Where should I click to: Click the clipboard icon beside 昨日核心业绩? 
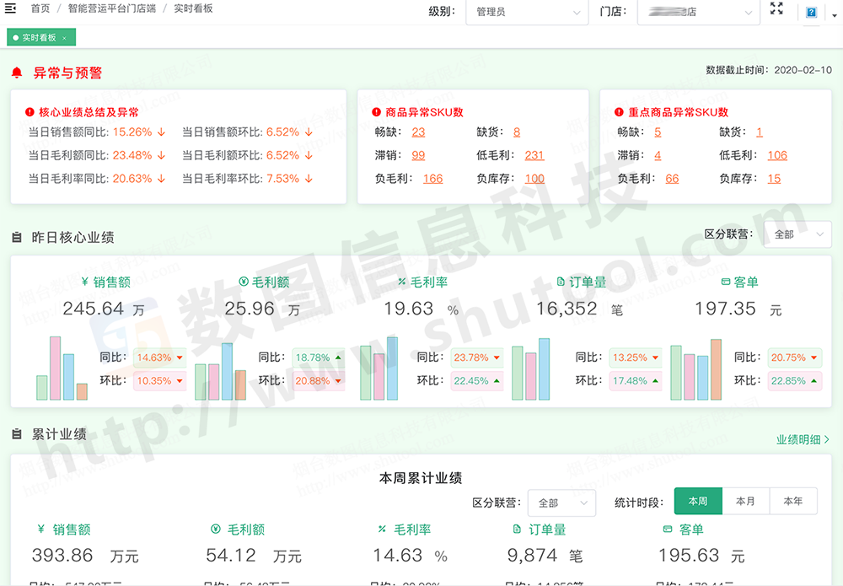pos(17,238)
